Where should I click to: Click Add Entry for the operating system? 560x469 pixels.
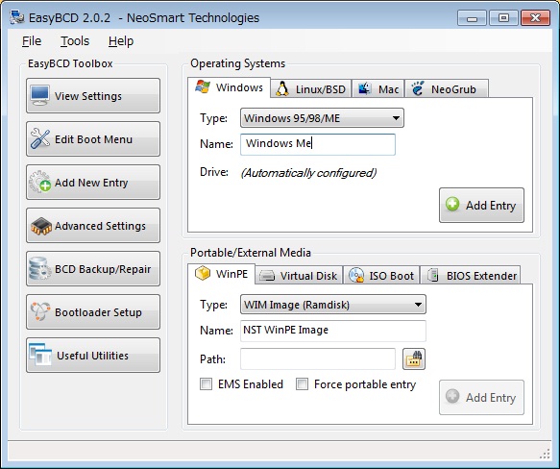coord(481,206)
